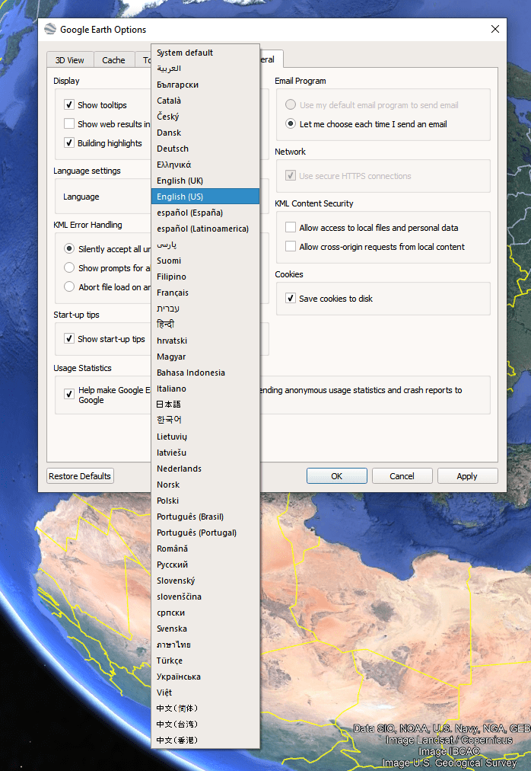Choose Français from language list
Image resolution: width=531 pixels, height=771 pixels.
click(x=205, y=293)
